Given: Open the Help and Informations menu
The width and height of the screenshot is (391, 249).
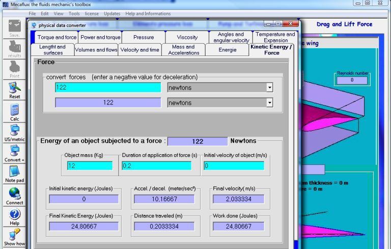Looking at the screenshot, I should tap(148, 13).
